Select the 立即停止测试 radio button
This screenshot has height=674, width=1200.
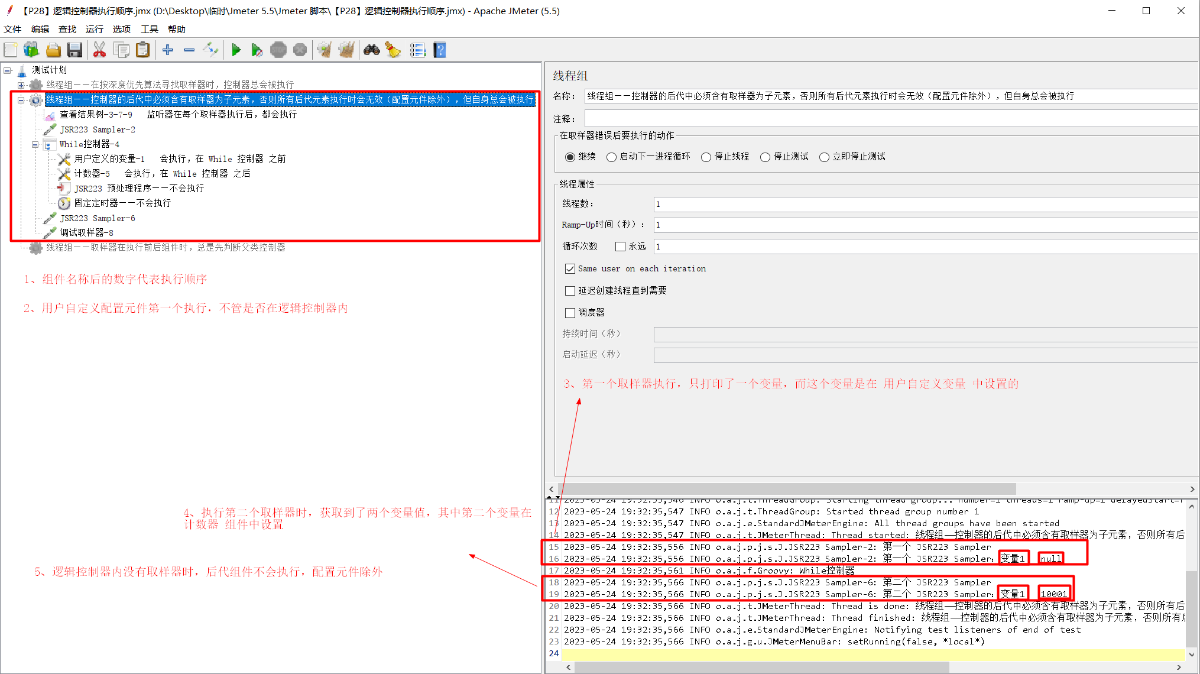point(824,157)
